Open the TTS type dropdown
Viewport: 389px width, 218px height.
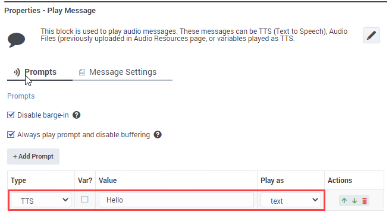[41, 200]
